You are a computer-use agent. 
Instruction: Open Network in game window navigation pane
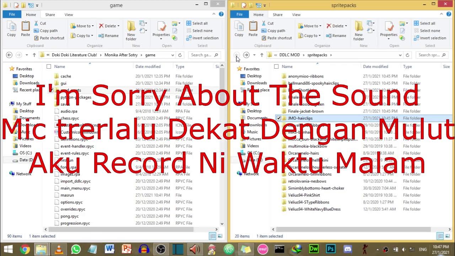point(24,174)
